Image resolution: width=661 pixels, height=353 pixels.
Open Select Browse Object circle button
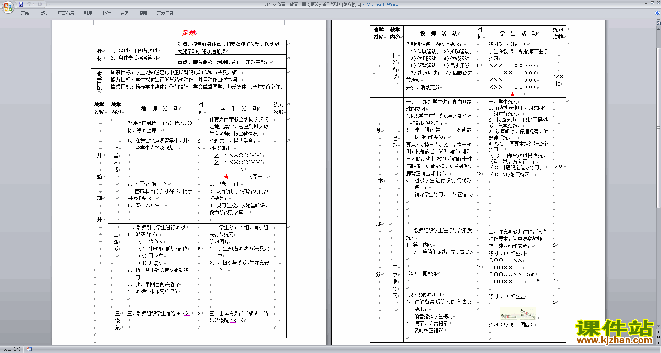pyautogui.click(x=658, y=337)
